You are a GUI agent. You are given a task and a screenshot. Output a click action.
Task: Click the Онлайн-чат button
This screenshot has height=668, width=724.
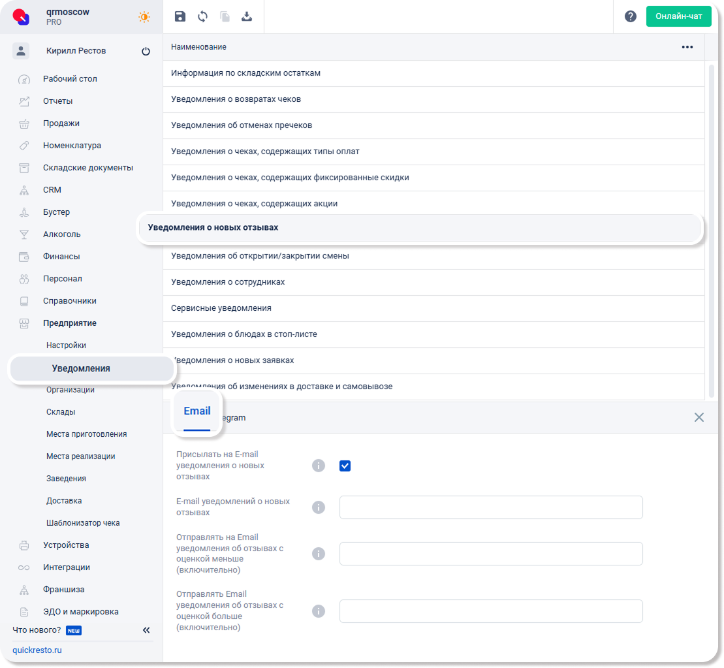pos(678,16)
